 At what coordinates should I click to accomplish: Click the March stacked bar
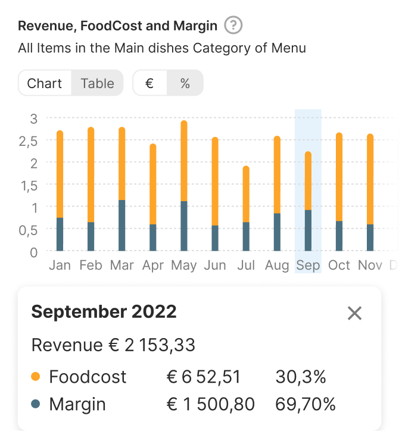tap(121, 189)
